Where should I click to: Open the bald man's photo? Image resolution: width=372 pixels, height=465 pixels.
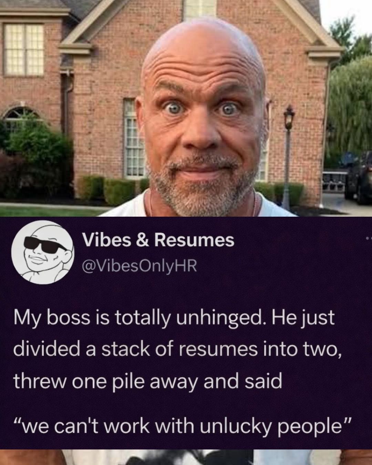[186, 108]
